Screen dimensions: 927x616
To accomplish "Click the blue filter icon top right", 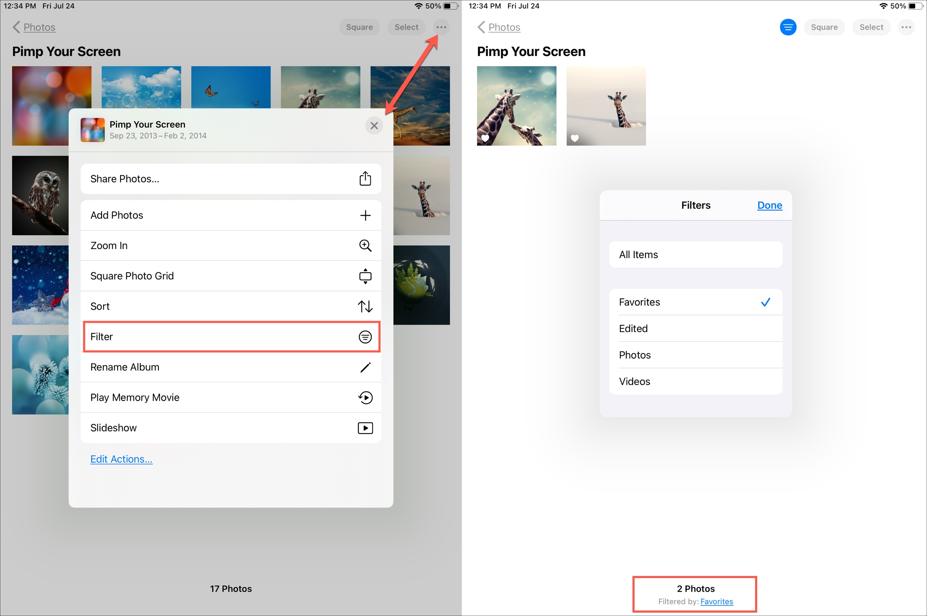I will (x=788, y=27).
